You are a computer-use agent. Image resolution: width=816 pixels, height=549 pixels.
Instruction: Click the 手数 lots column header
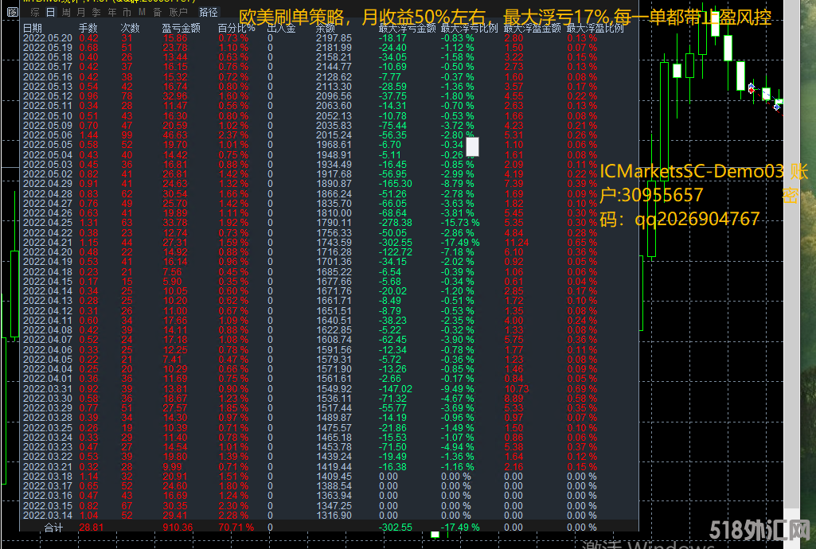coord(88,28)
